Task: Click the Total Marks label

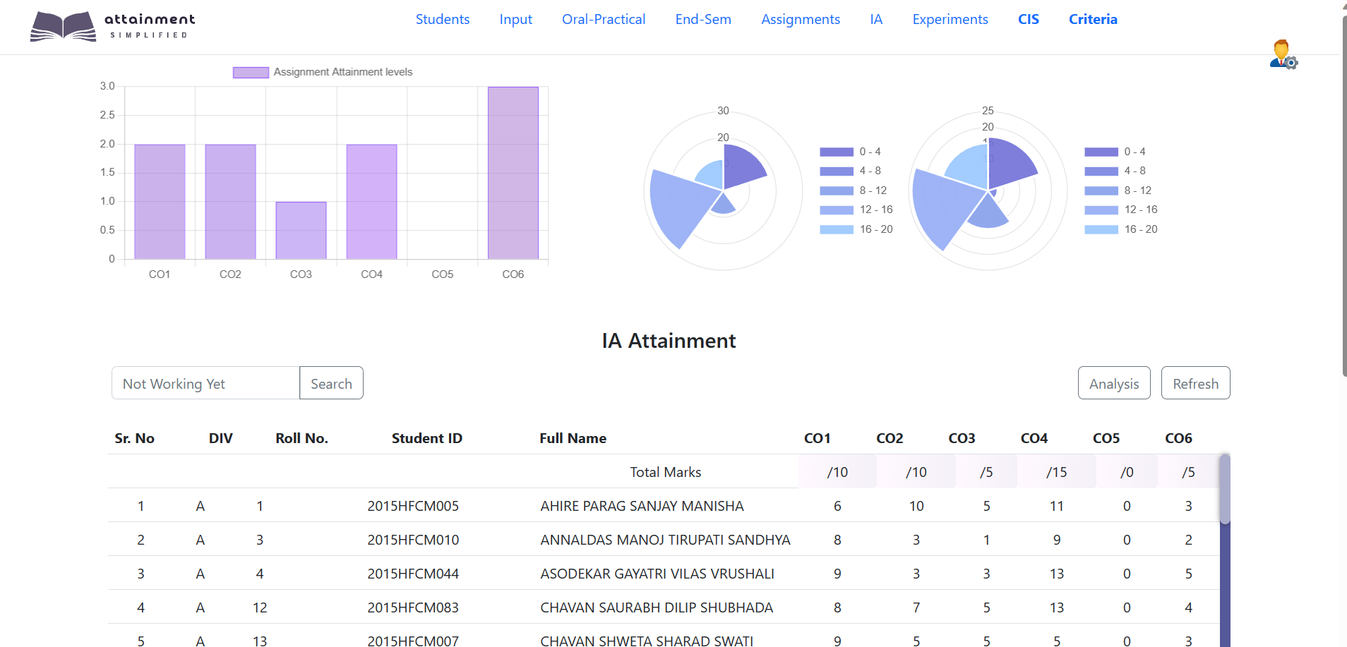Action: (665, 472)
